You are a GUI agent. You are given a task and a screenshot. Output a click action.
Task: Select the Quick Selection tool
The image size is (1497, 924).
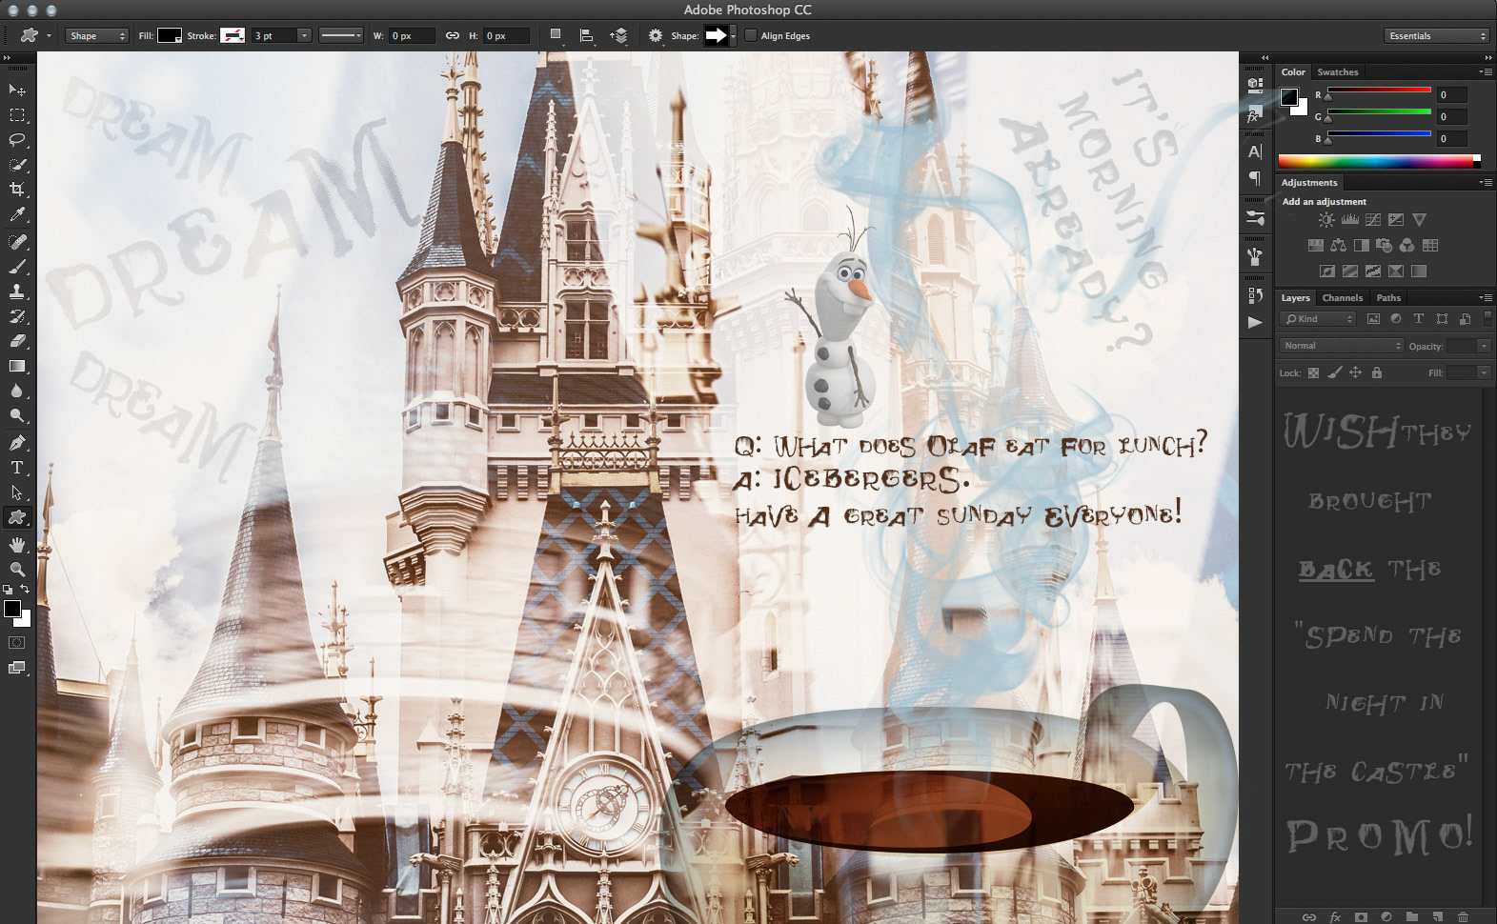coord(17,165)
